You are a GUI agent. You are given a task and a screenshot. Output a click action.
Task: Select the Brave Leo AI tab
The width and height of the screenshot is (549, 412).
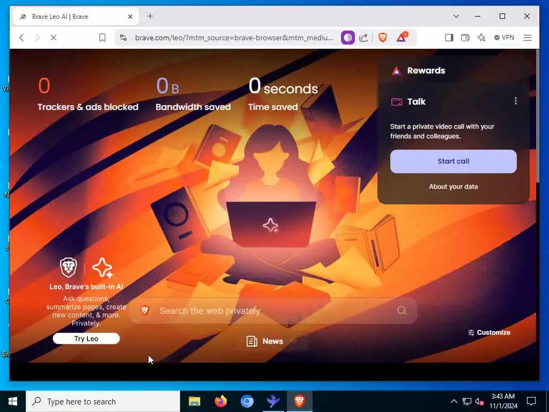(x=76, y=17)
